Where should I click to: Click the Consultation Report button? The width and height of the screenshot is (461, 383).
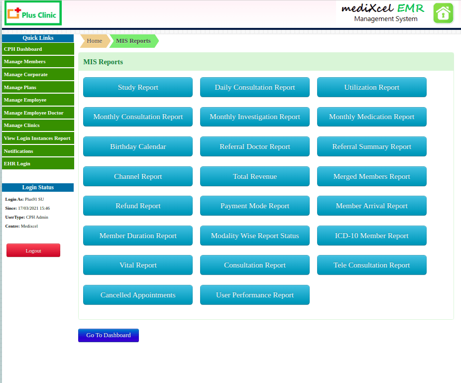point(255,265)
